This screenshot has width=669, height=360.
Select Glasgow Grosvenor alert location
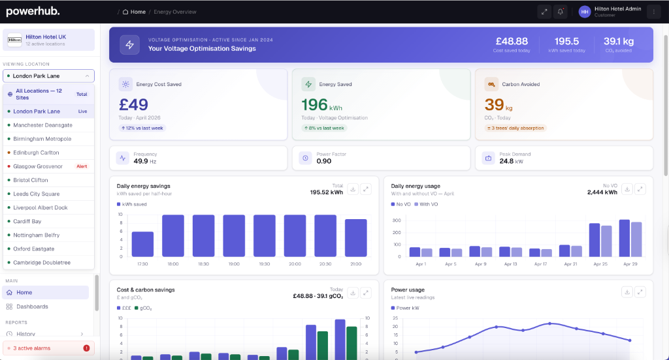[x=48, y=166]
